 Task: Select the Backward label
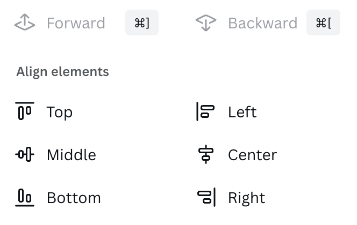tap(262, 23)
